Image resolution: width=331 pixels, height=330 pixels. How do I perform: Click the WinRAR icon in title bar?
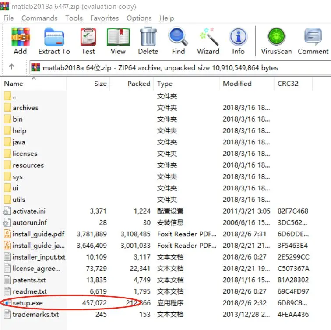(5, 6)
